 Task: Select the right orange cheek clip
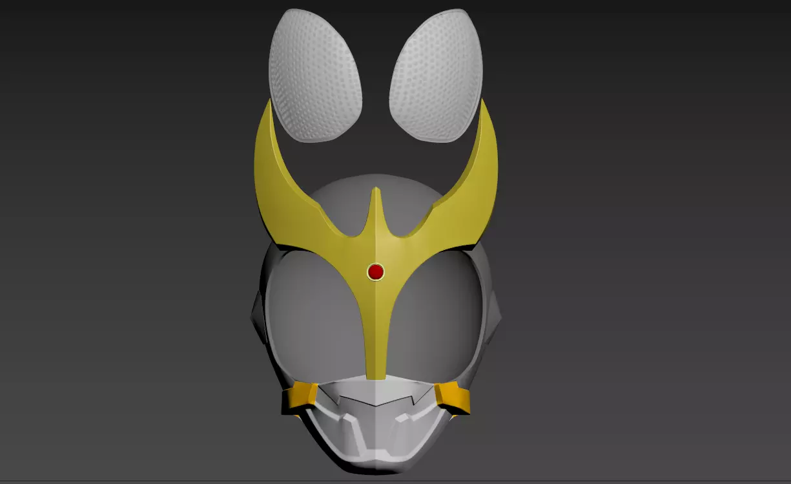click(x=453, y=397)
